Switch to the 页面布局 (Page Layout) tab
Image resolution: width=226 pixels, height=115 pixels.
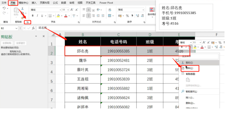[45, 3]
